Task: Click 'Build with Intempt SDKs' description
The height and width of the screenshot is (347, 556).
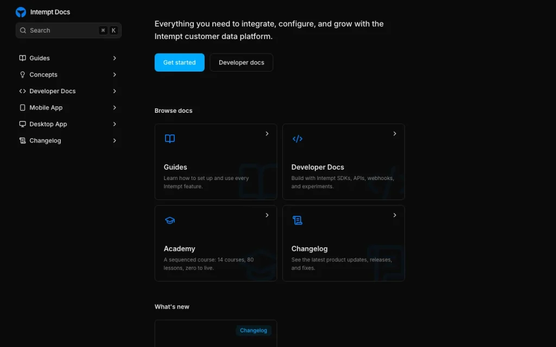Action: (x=343, y=182)
